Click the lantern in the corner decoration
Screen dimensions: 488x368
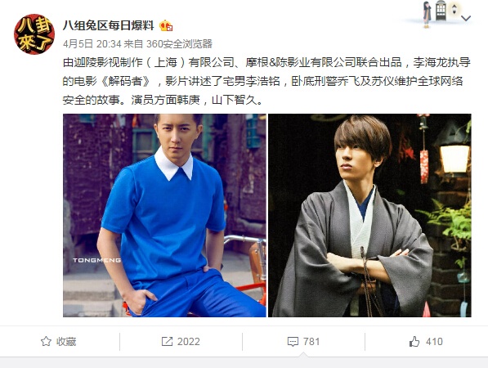coord(441,11)
